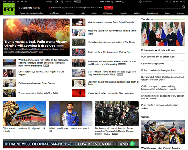
Task: Open India section
Action: (82, 13)
